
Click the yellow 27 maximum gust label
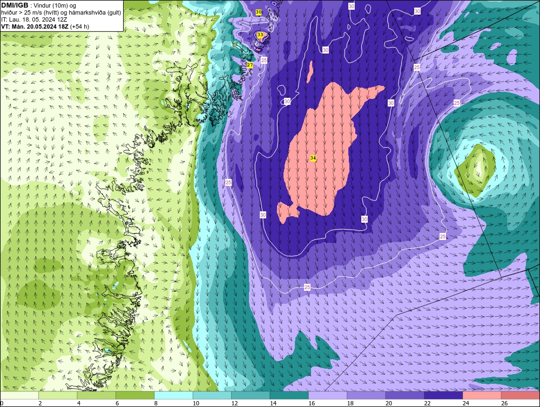(x=250, y=65)
